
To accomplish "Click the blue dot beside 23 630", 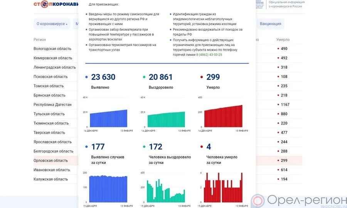I will (x=86, y=77).
